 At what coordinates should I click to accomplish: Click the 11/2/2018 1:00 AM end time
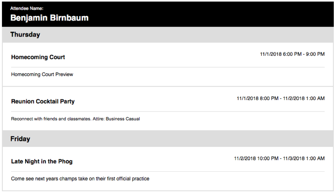point(304,98)
